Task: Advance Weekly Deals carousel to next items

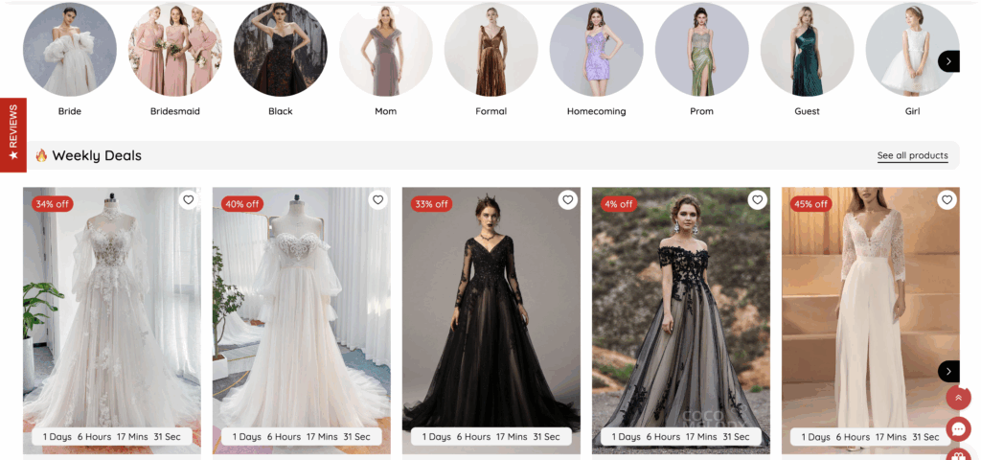Action: point(948,371)
